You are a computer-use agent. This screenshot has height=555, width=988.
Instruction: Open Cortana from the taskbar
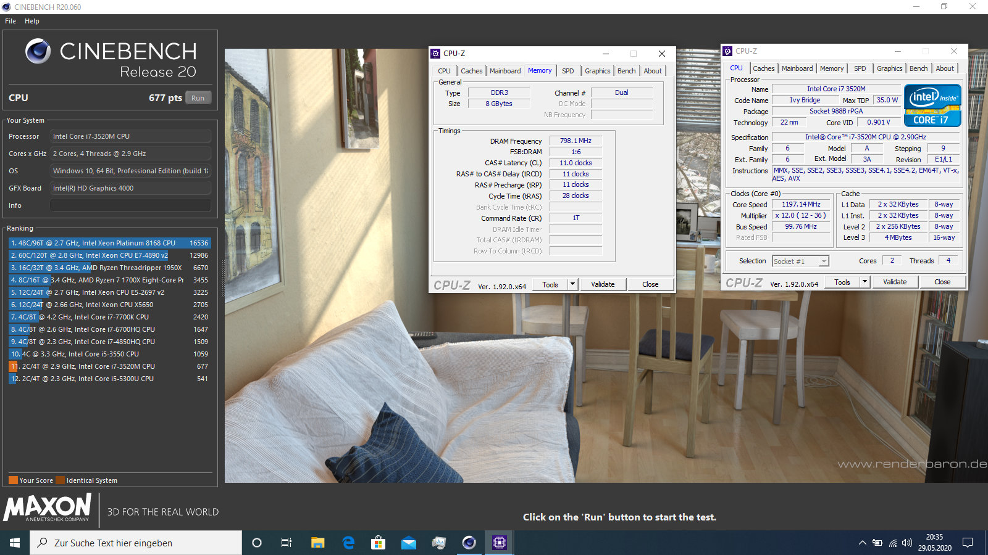257,543
